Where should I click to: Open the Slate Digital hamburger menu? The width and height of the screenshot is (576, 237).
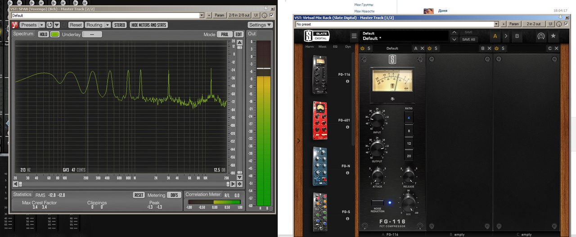pos(354,36)
